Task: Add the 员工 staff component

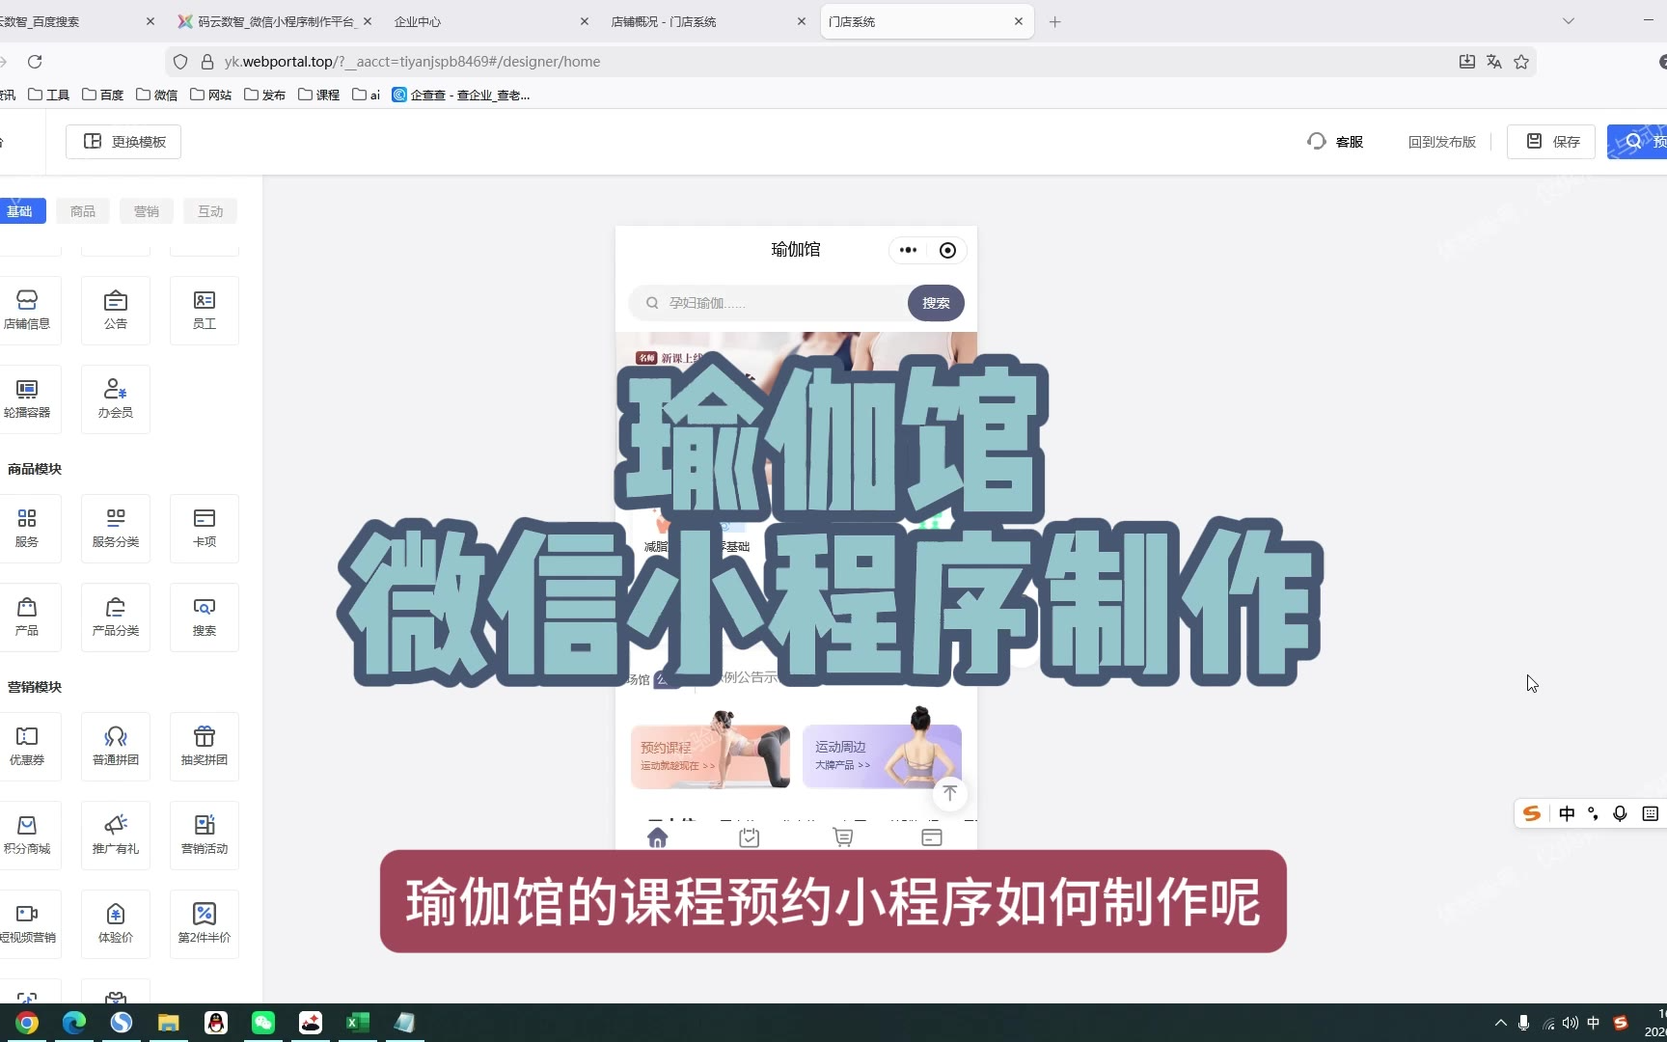Action: [x=205, y=310]
